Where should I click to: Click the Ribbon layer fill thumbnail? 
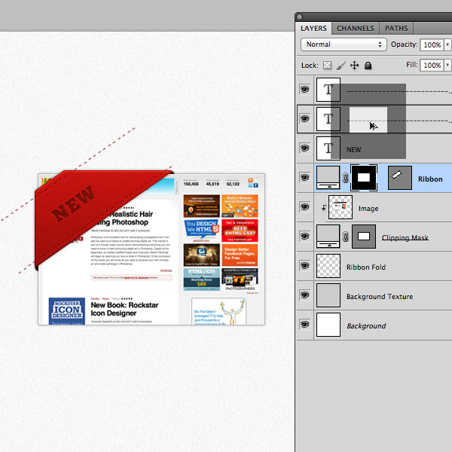pos(328,177)
